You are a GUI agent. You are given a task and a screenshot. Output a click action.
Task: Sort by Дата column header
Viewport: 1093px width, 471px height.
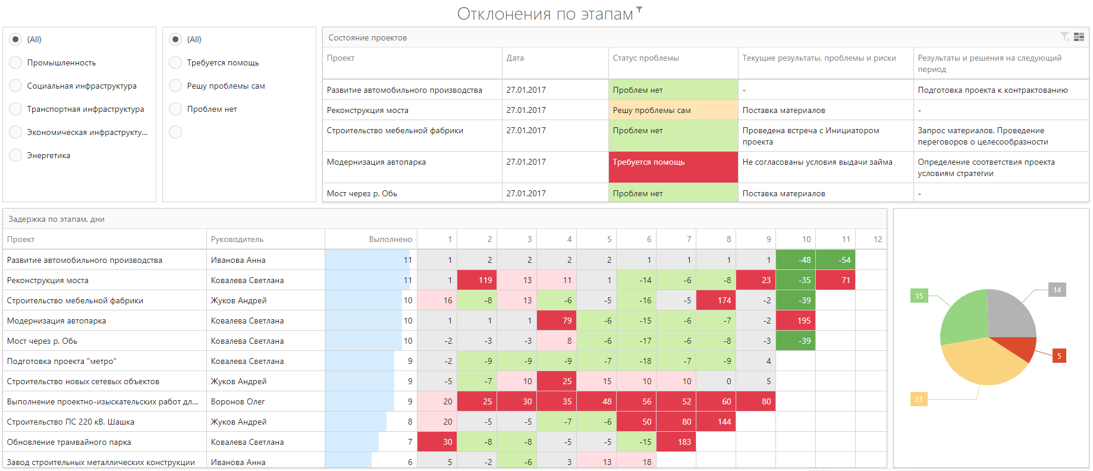555,63
